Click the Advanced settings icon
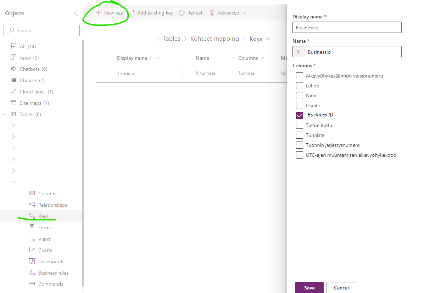 pyautogui.click(x=212, y=13)
